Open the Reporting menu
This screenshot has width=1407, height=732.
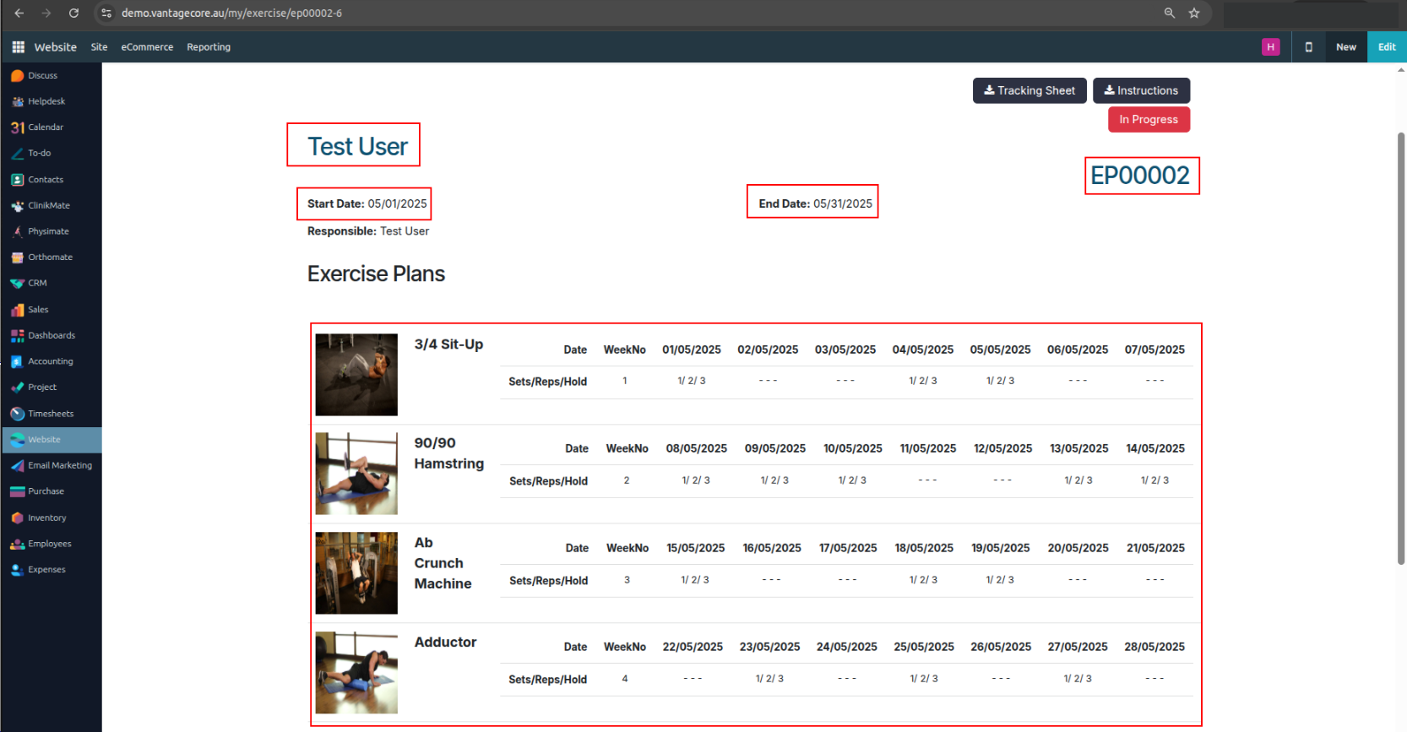(x=209, y=47)
